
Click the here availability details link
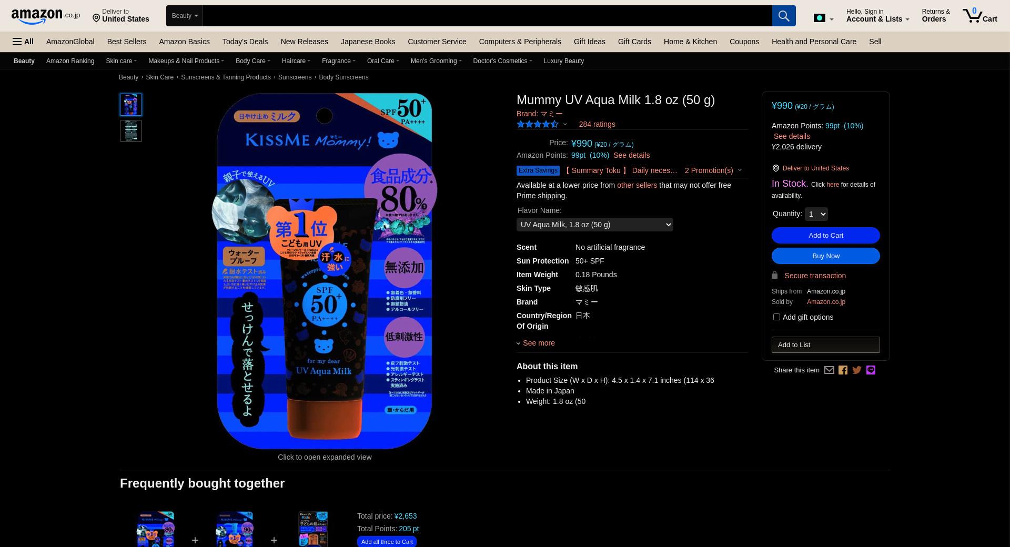pos(832,185)
